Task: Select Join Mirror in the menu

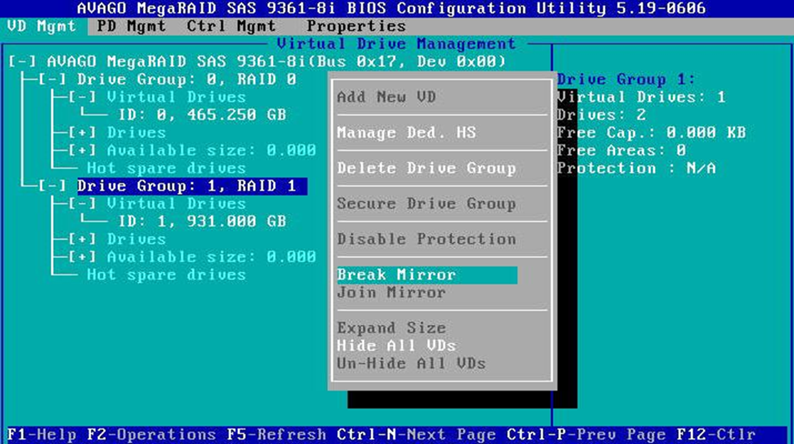Action: pos(392,292)
